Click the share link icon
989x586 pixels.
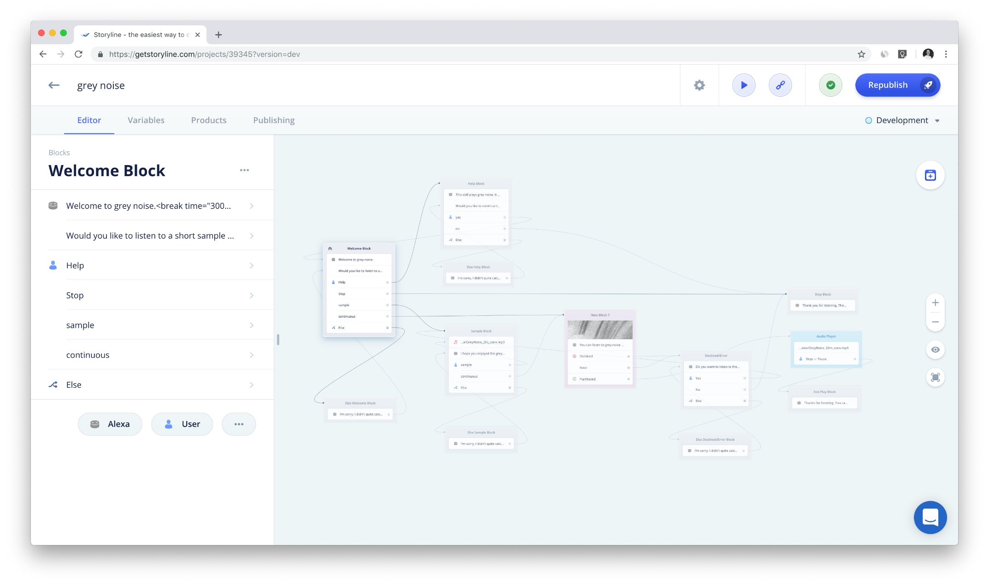[x=780, y=85]
